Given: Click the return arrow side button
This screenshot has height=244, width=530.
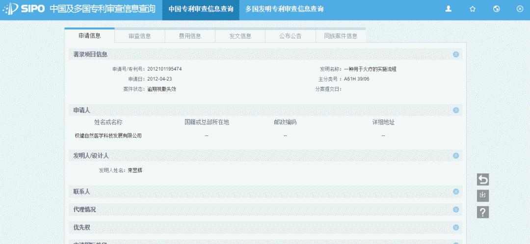Looking at the screenshot, I should point(483,180).
